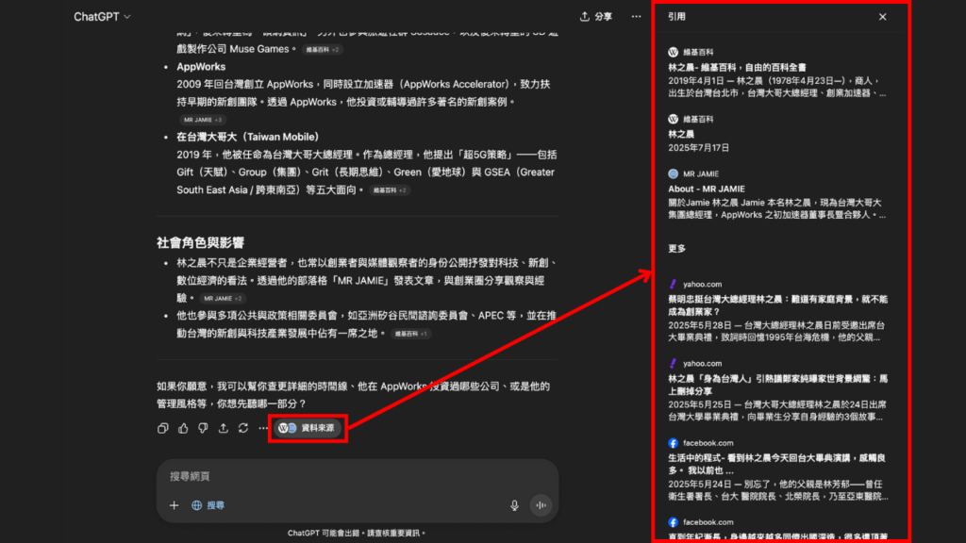Open response options with the three-dot icon
966x543 pixels.
tap(262, 428)
